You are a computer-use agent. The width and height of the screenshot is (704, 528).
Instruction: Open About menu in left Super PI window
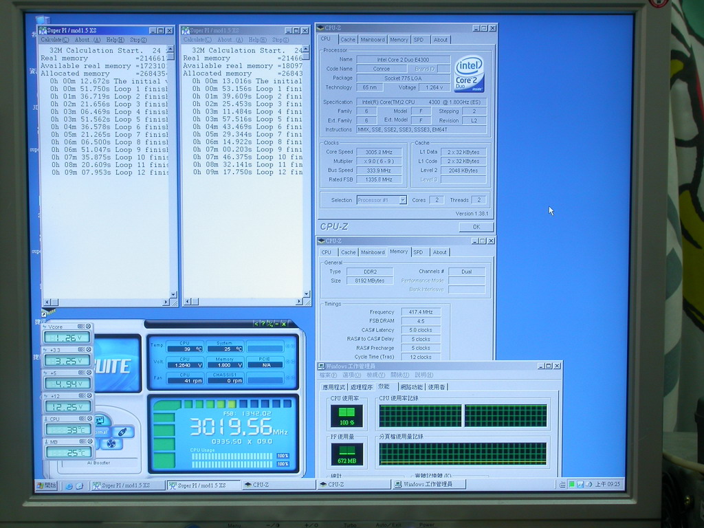pyautogui.click(x=87, y=40)
